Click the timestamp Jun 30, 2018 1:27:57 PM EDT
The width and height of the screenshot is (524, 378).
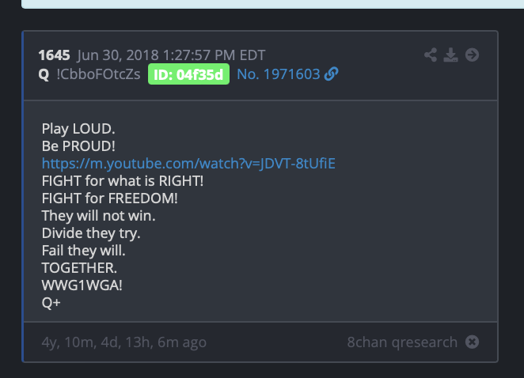[171, 55]
